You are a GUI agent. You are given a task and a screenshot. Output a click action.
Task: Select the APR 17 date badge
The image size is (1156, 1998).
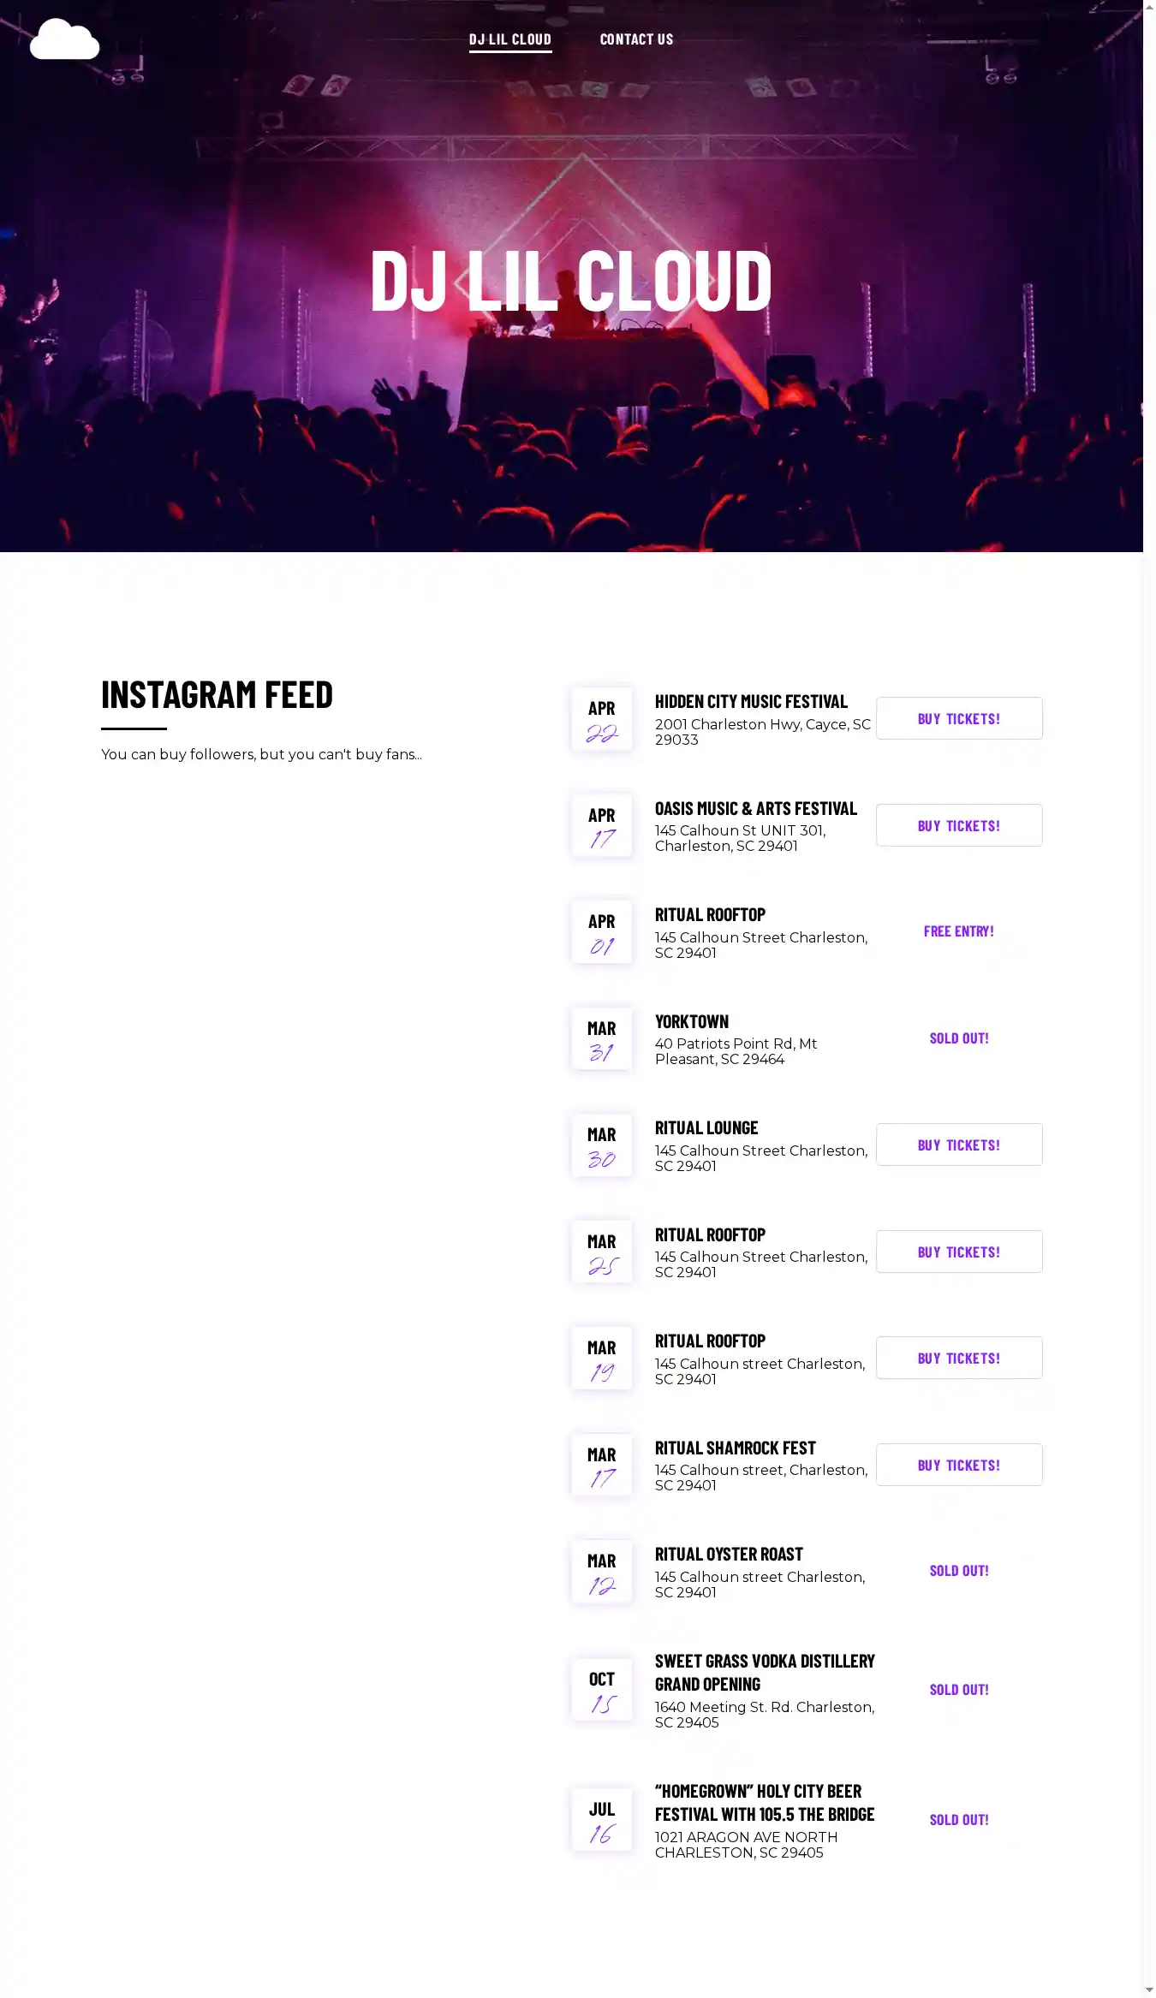602,826
